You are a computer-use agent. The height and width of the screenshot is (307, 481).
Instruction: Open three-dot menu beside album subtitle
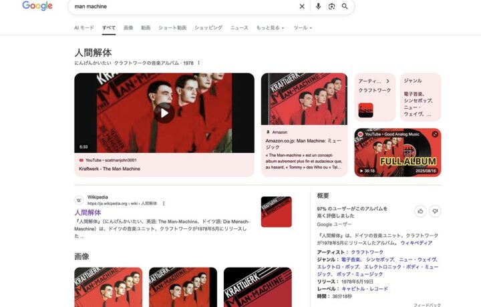pyautogui.click(x=198, y=63)
